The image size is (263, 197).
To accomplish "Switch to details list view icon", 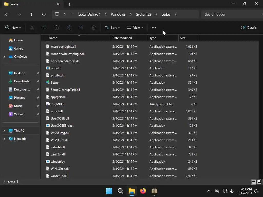I will [253, 182].
